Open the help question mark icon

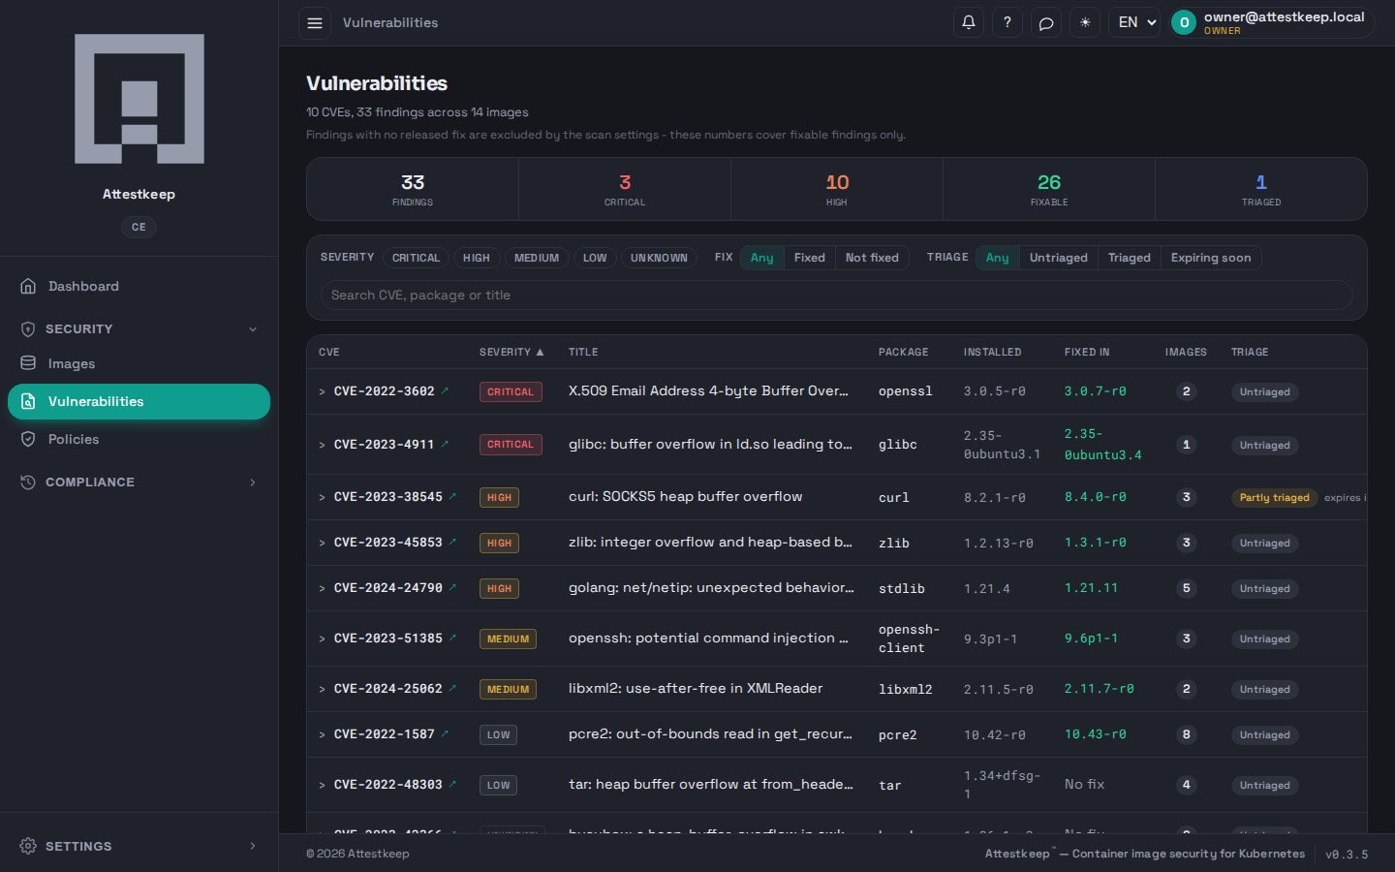pos(1007,22)
